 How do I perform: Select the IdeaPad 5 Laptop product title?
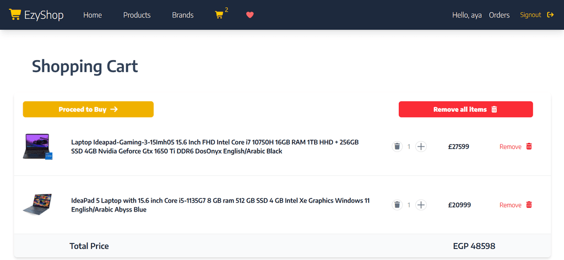[x=220, y=205]
